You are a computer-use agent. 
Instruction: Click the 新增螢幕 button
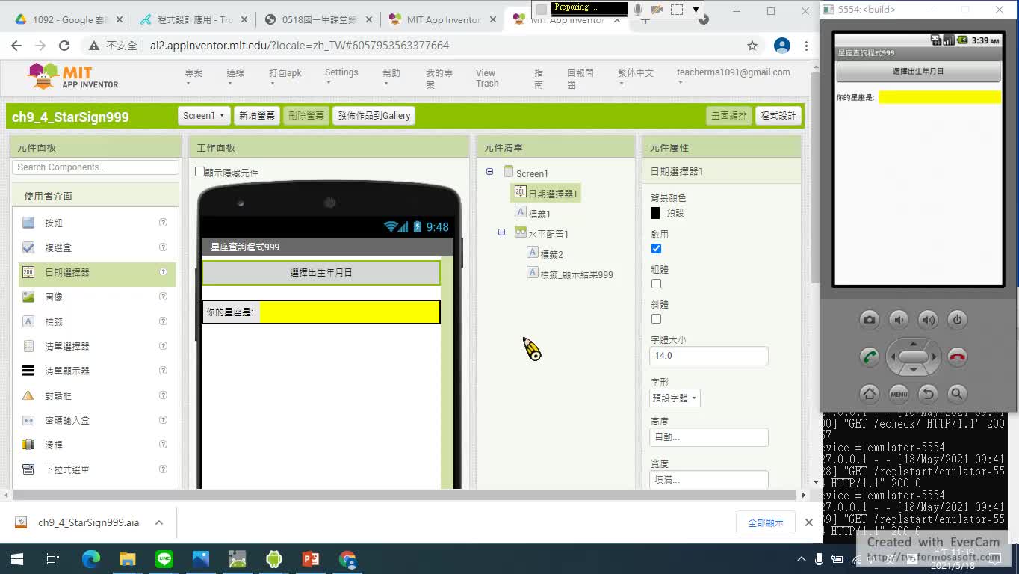click(256, 116)
